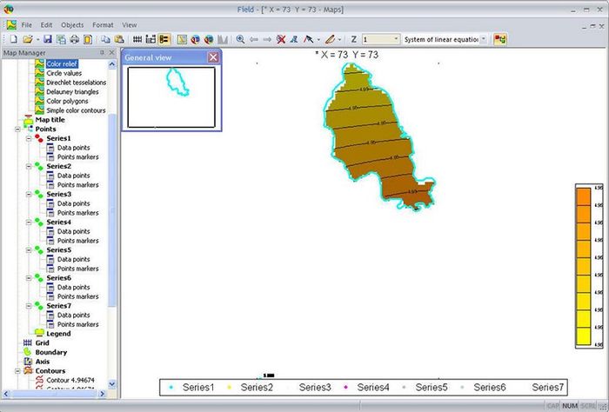Select Contour 4.94674 tree item

pos(70,380)
